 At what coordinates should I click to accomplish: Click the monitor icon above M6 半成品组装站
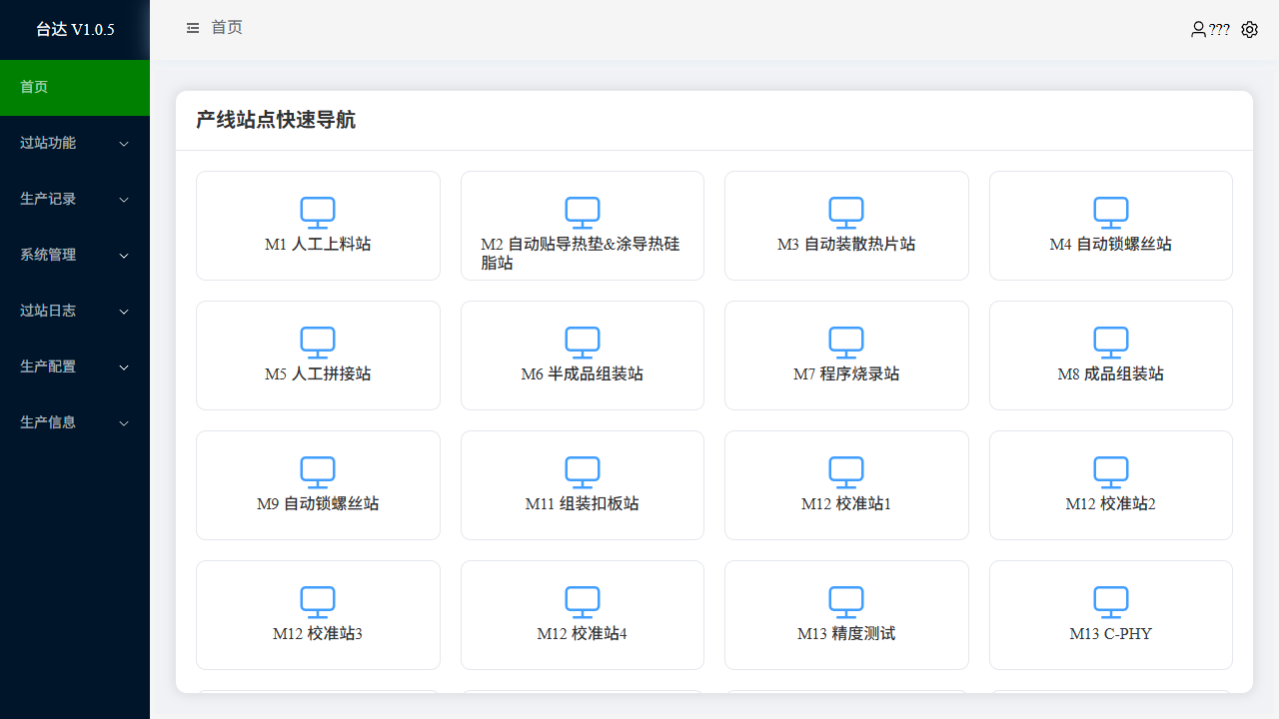pos(583,343)
